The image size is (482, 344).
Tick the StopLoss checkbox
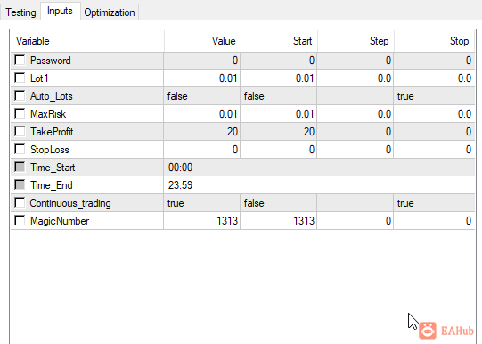20,150
